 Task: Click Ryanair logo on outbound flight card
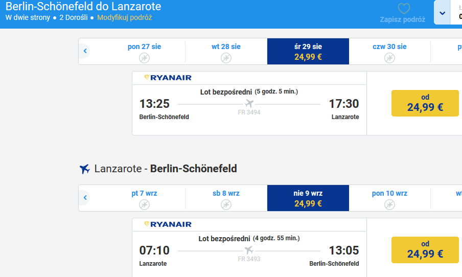(168, 78)
